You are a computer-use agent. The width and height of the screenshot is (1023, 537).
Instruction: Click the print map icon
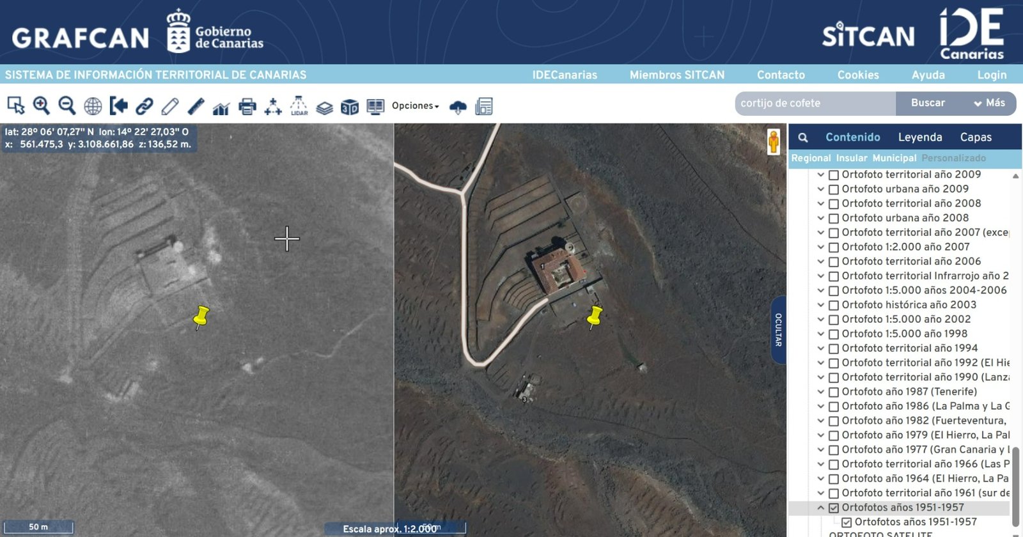(247, 106)
